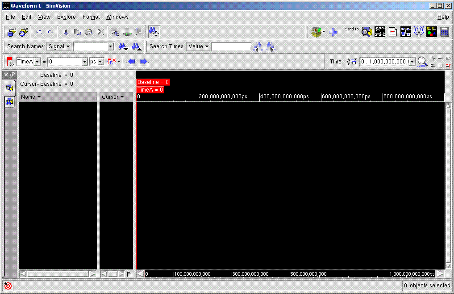Click right arrow of waveform time scrollbar
This screenshot has height=294, width=454.
pyautogui.click(x=440, y=274)
